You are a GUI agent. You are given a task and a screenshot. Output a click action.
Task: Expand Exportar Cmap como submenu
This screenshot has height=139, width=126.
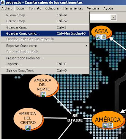45,46
